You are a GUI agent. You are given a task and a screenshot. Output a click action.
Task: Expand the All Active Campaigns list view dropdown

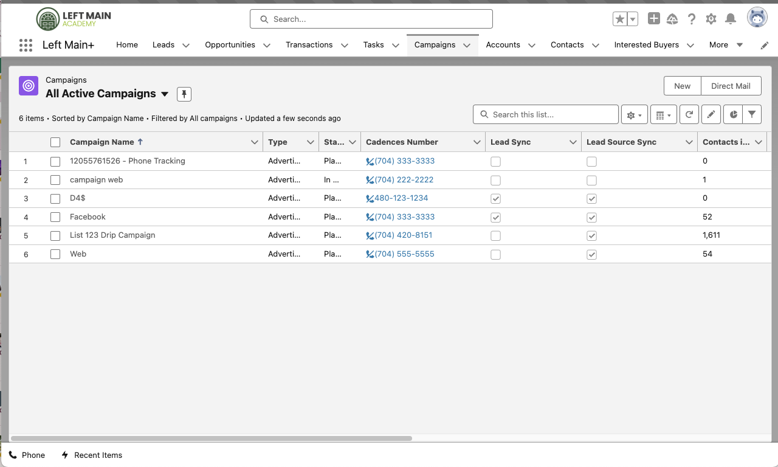(165, 94)
